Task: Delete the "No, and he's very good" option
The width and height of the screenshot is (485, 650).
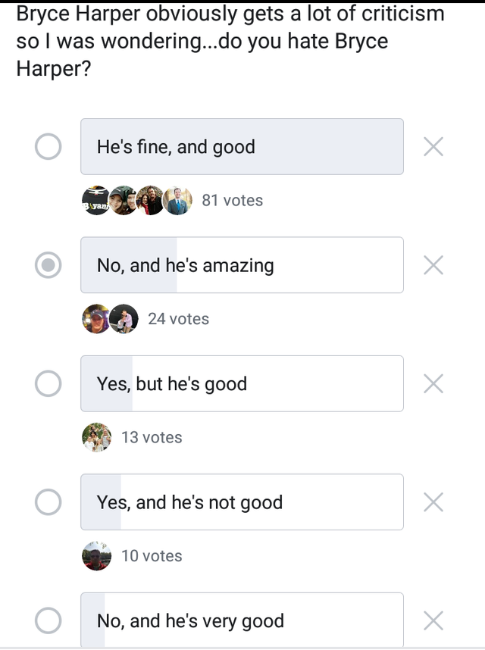Action: pos(433,620)
